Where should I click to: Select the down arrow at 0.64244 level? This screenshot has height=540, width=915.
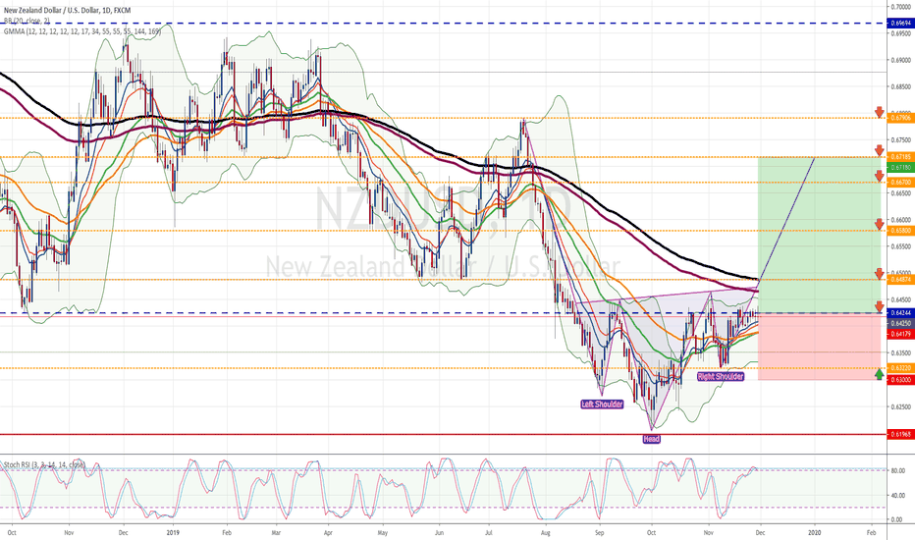pyautogui.click(x=879, y=307)
